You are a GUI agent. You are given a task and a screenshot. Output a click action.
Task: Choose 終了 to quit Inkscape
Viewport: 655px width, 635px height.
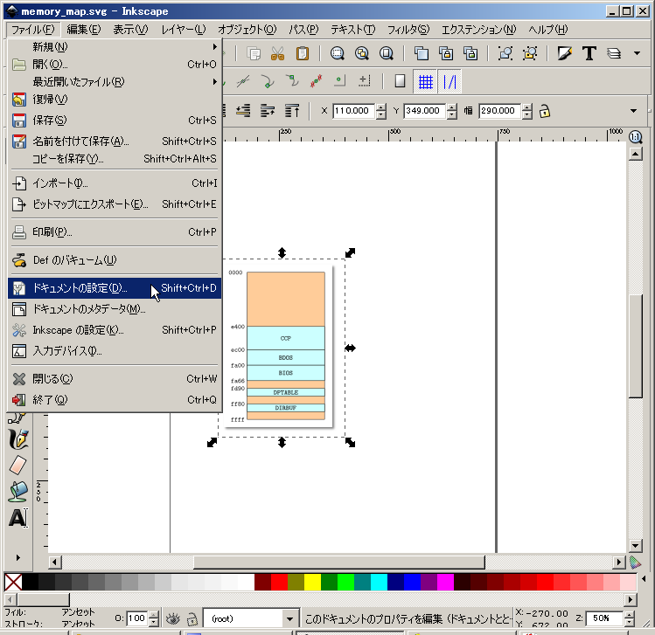pos(115,400)
